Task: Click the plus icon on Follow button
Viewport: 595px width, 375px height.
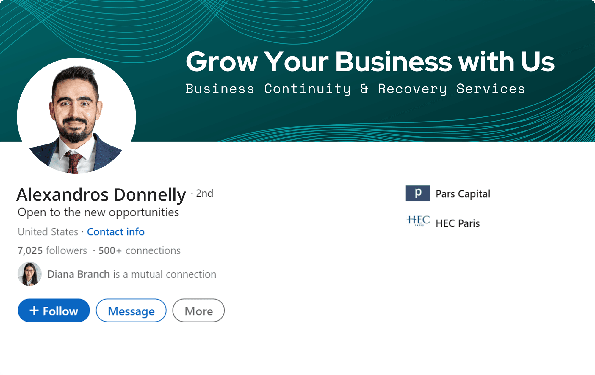Action: 34,311
